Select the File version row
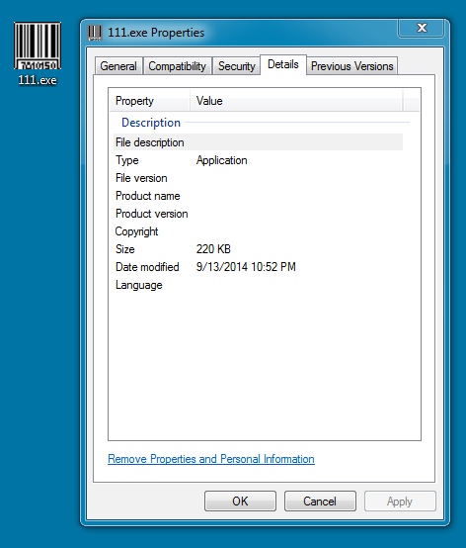The width and height of the screenshot is (466, 548). tap(258, 178)
